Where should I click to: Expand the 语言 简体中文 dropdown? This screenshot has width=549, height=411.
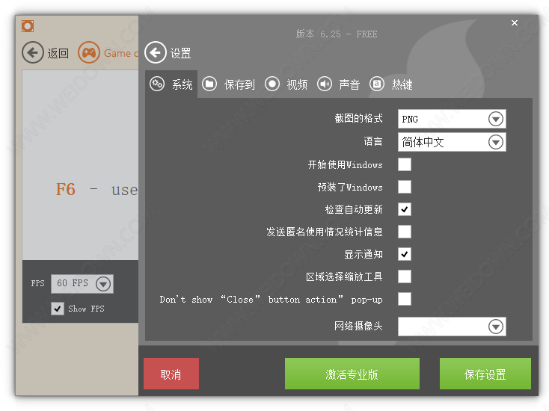[x=495, y=142]
